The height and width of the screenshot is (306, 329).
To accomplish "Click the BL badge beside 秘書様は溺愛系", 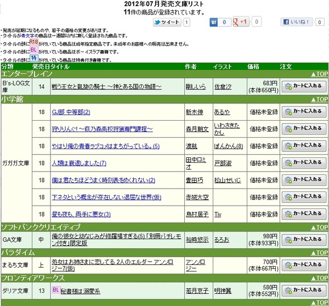I will 56,290.
